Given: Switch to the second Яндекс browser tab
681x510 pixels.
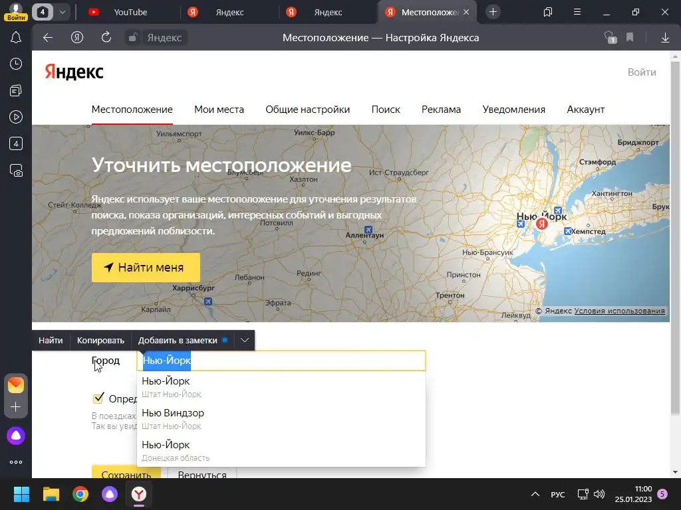Looking at the screenshot, I should 327,12.
